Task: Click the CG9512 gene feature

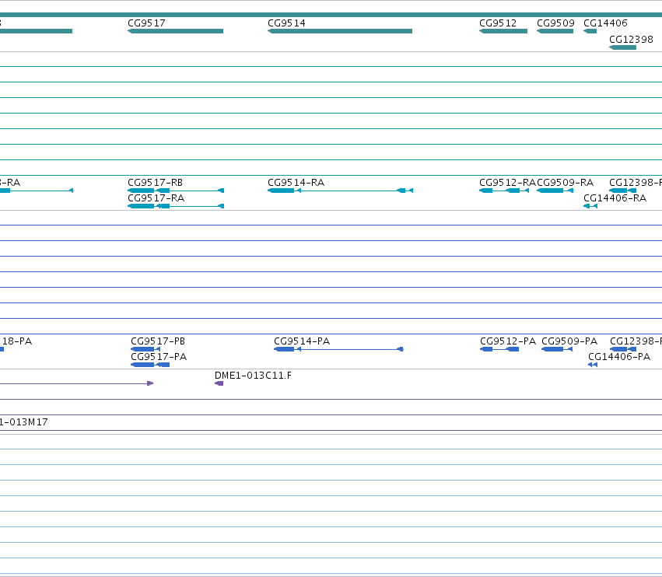Action: click(503, 31)
